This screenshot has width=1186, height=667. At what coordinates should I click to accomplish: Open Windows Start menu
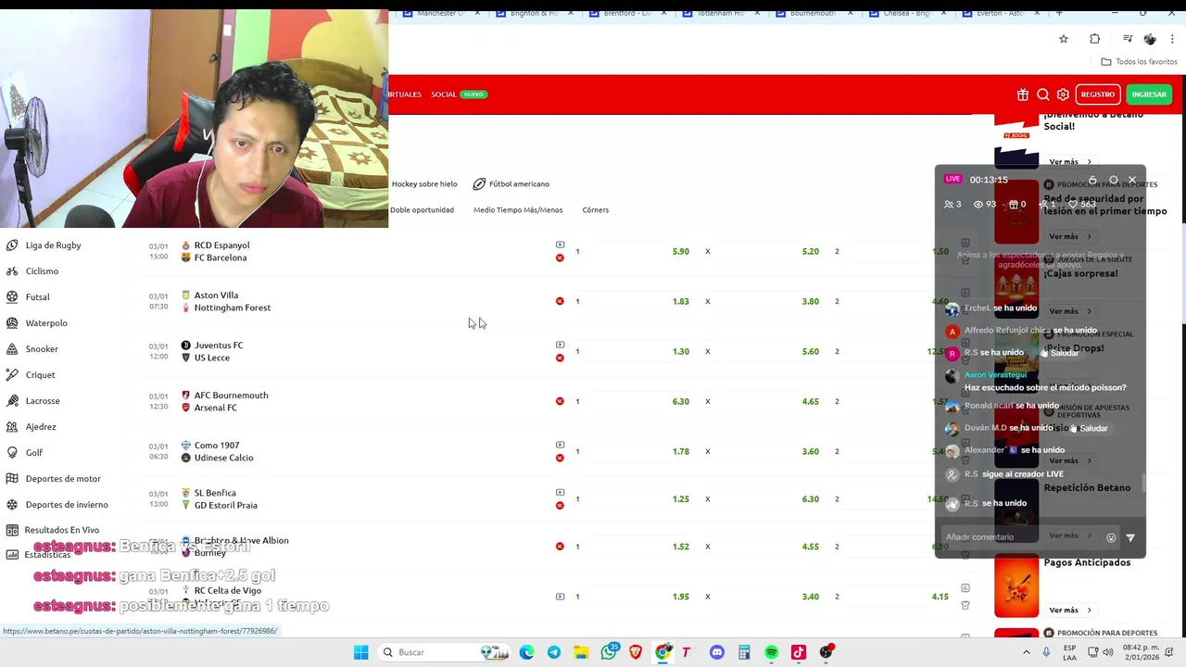361,652
